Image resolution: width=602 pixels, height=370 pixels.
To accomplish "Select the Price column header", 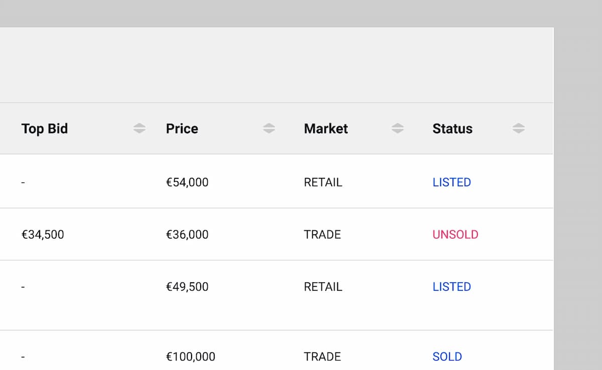I will [x=182, y=128].
